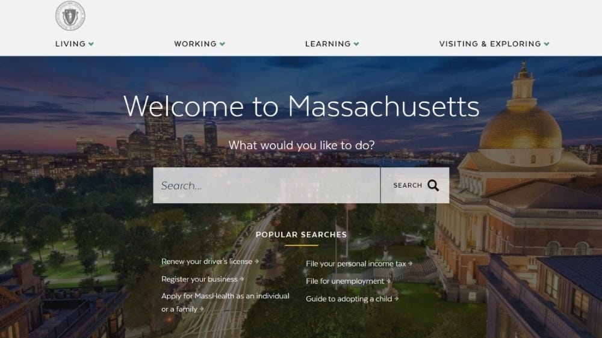The image size is (602, 338).
Task: Click the Search button label
Action: tap(408, 185)
